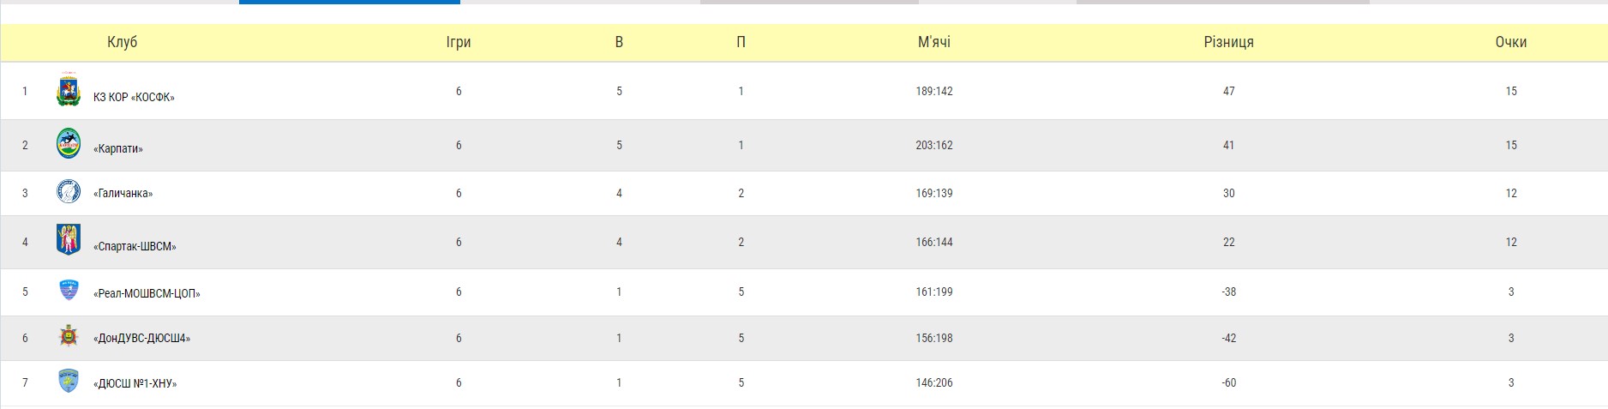
Task: Open the «Галичанка» team link
Action: click(123, 194)
